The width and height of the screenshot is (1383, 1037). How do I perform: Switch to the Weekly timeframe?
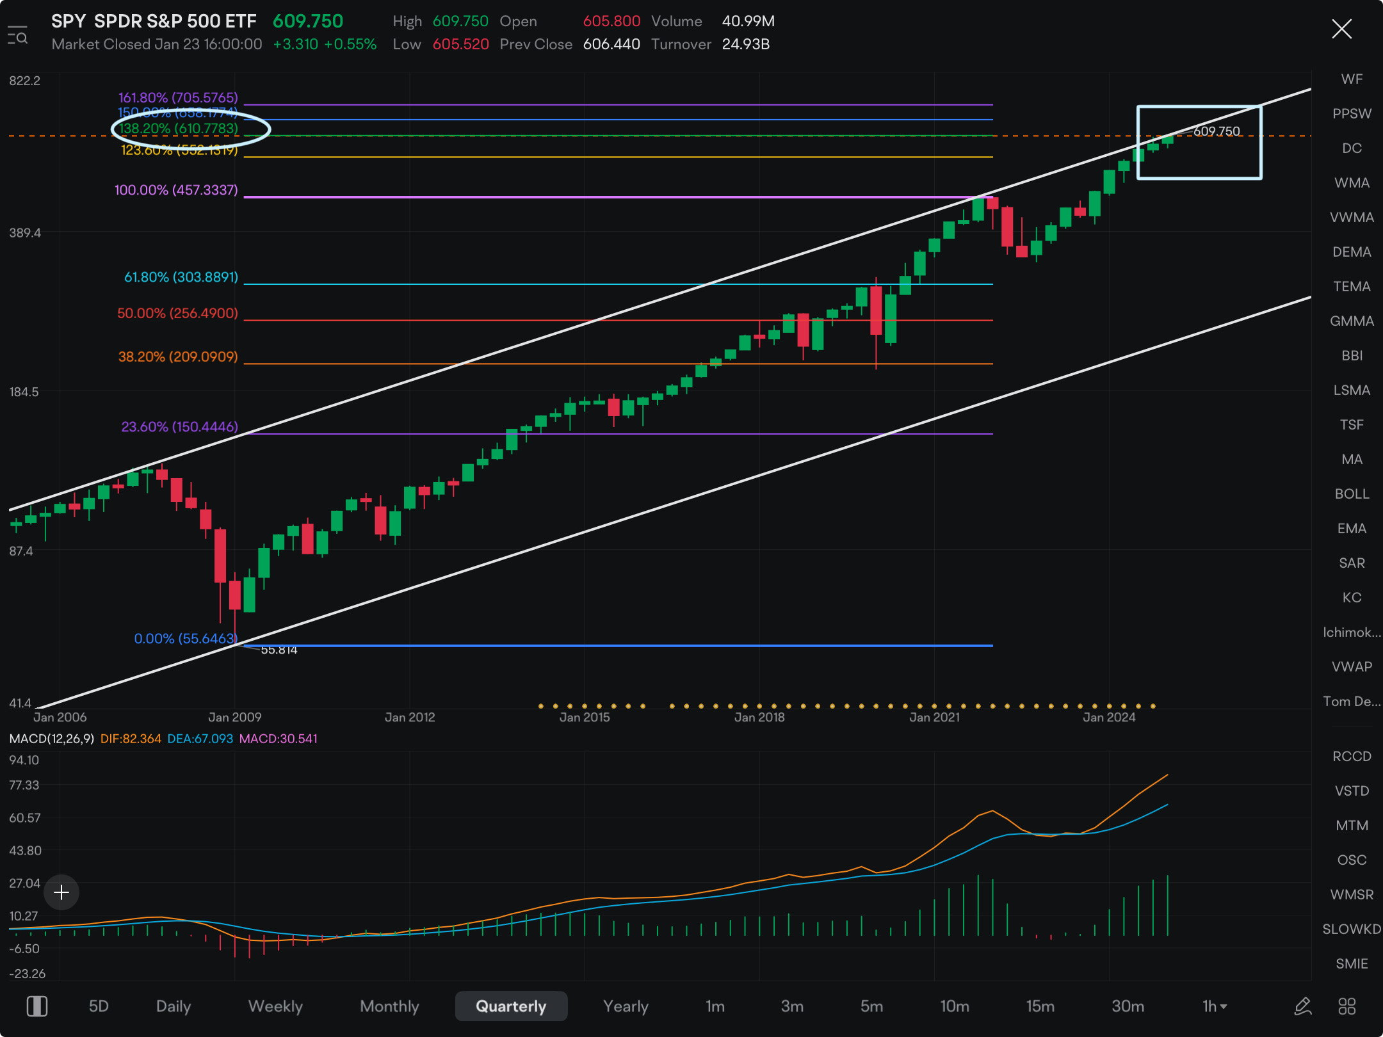[275, 1006]
